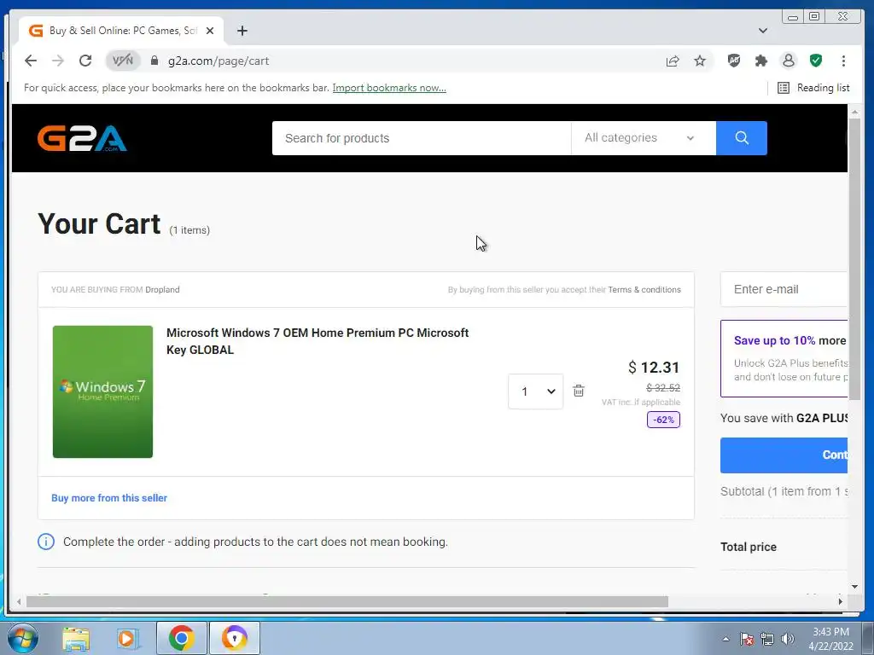874x655 pixels.
Task: Click Buy more from this seller
Action: (109, 498)
